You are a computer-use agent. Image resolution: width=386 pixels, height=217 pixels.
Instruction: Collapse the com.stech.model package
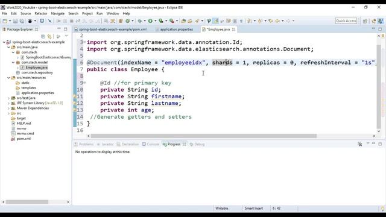[13, 63]
